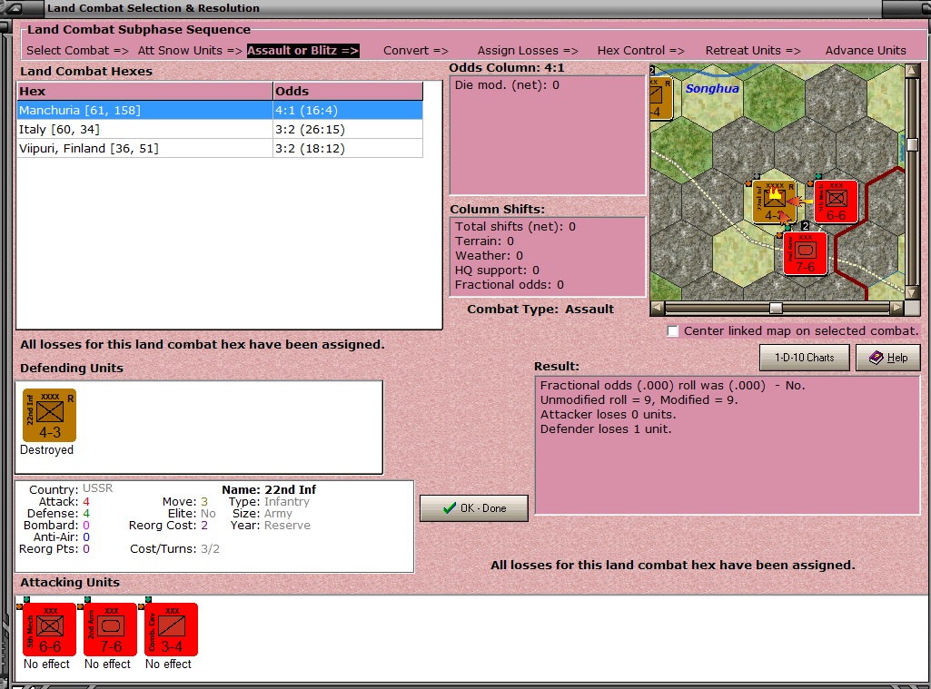Viewport: 931px width, 689px height.
Task: Click the destroyed 22nd Inf defending unit counter
Action: 49,416
